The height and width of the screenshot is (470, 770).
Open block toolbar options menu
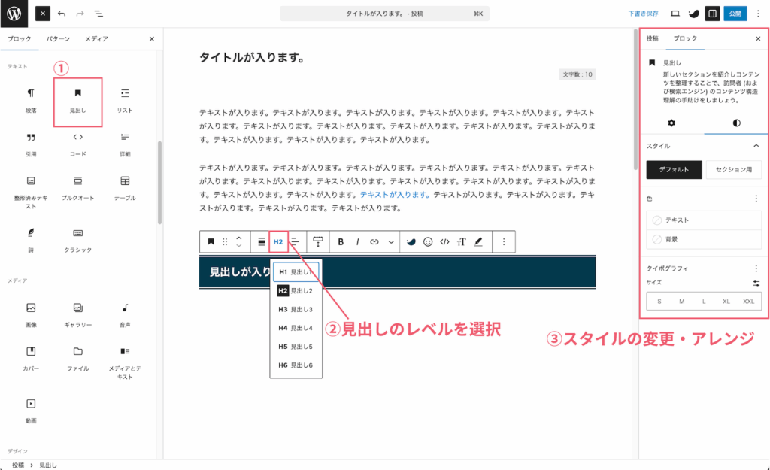(x=503, y=241)
